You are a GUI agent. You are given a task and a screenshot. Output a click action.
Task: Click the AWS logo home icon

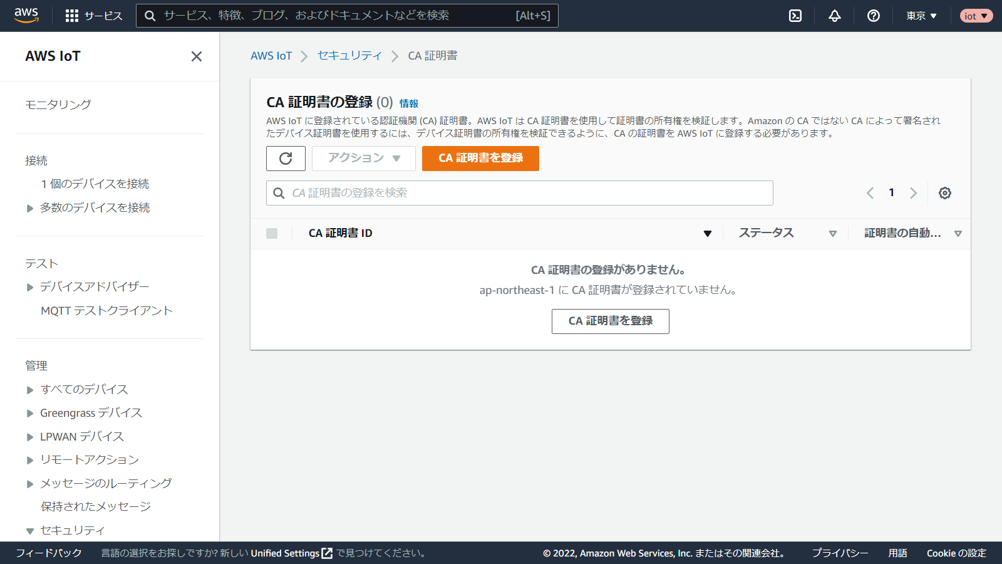26,16
